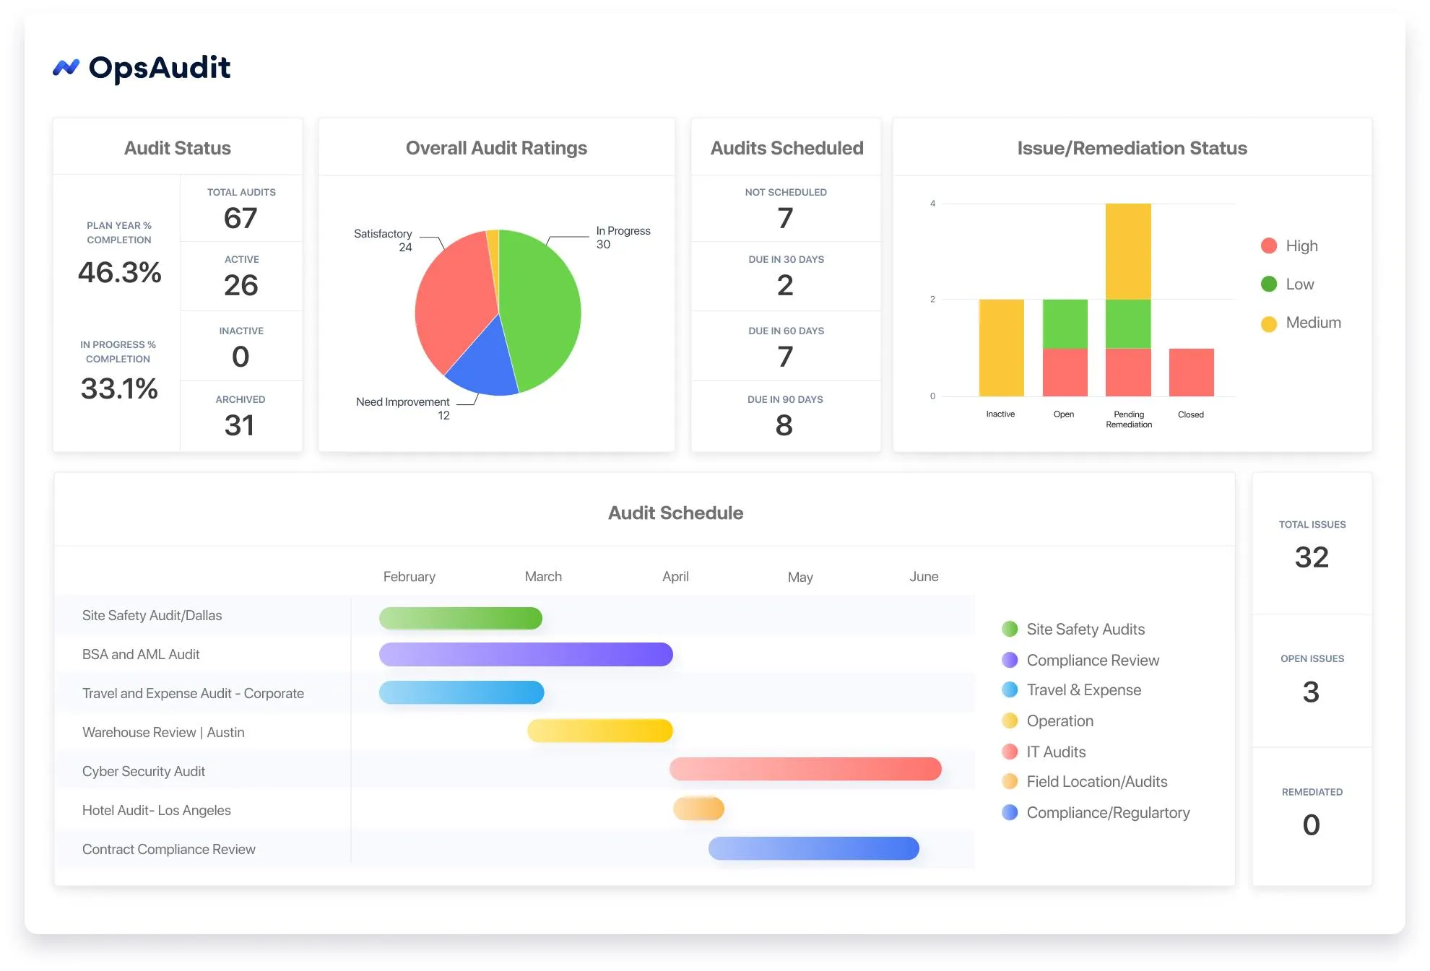Select the High legend red dot
Viewport: 1430px width, 971px height.
(1268, 245)
